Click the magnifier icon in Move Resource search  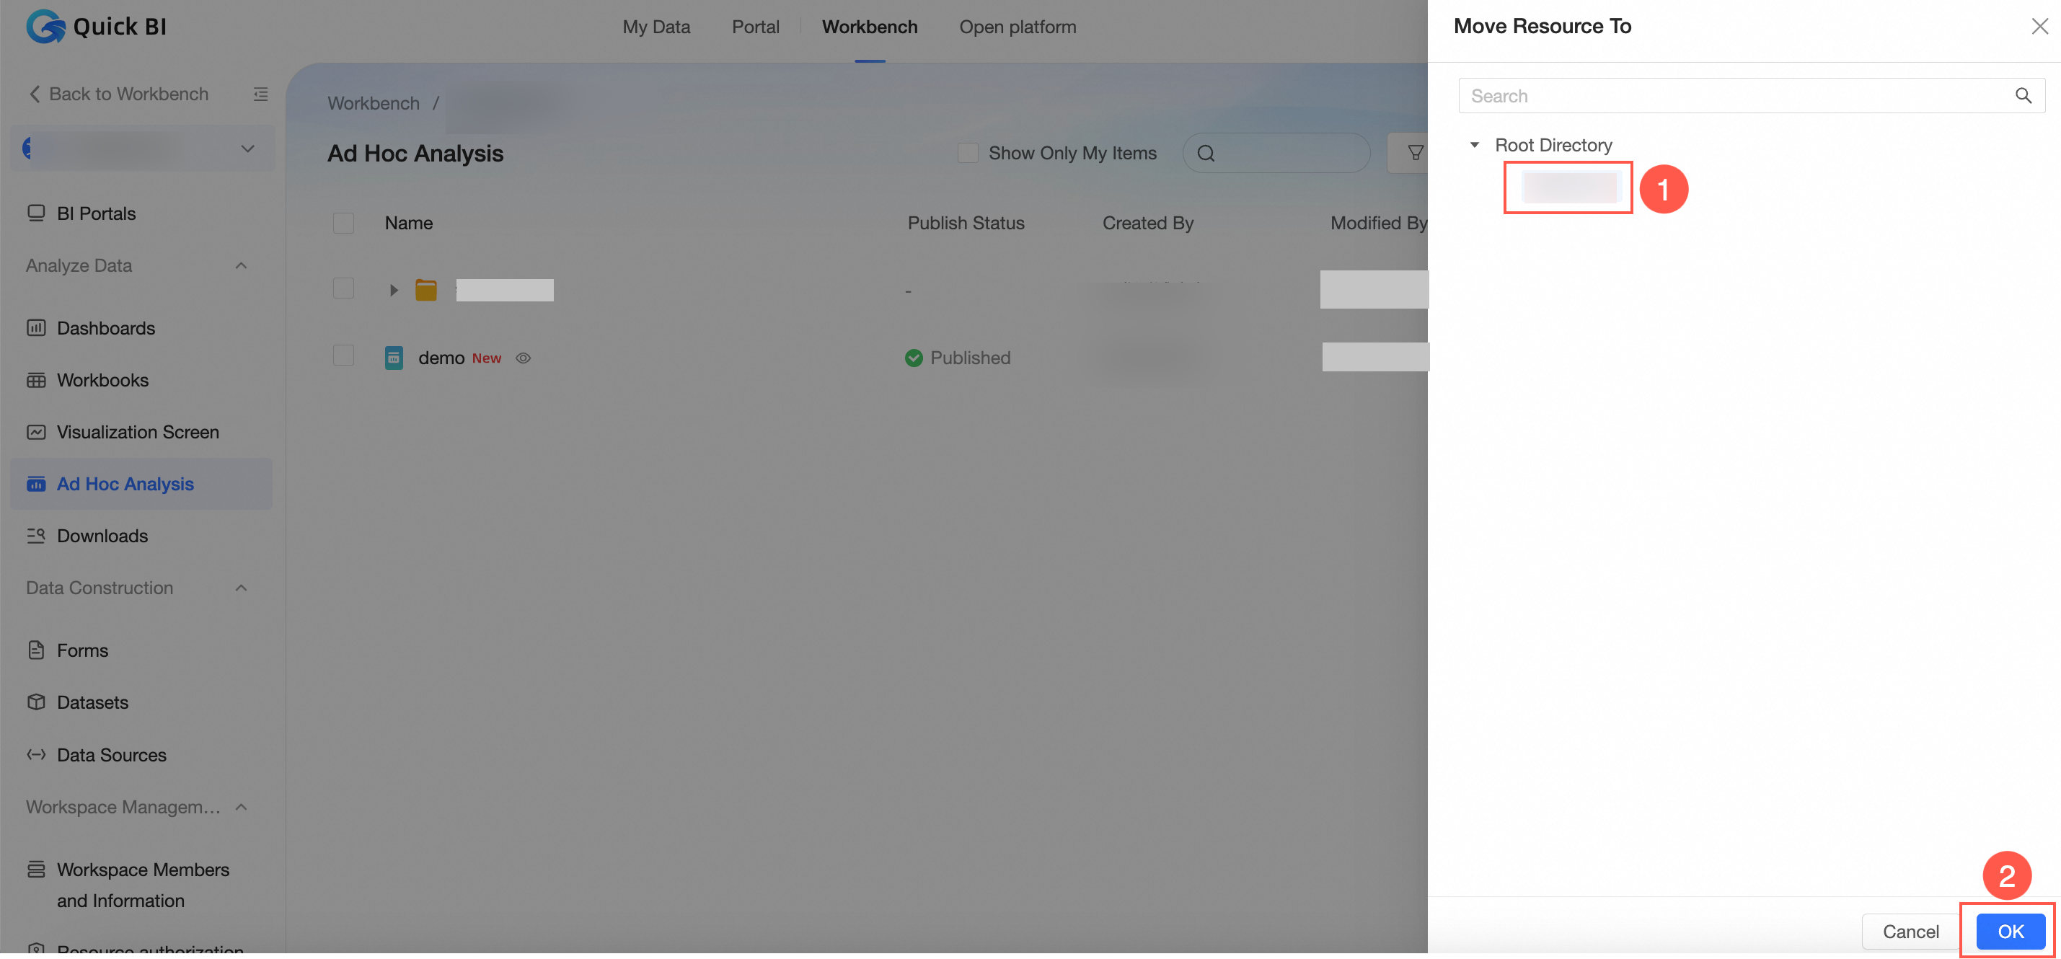[x=2023, y=96]
